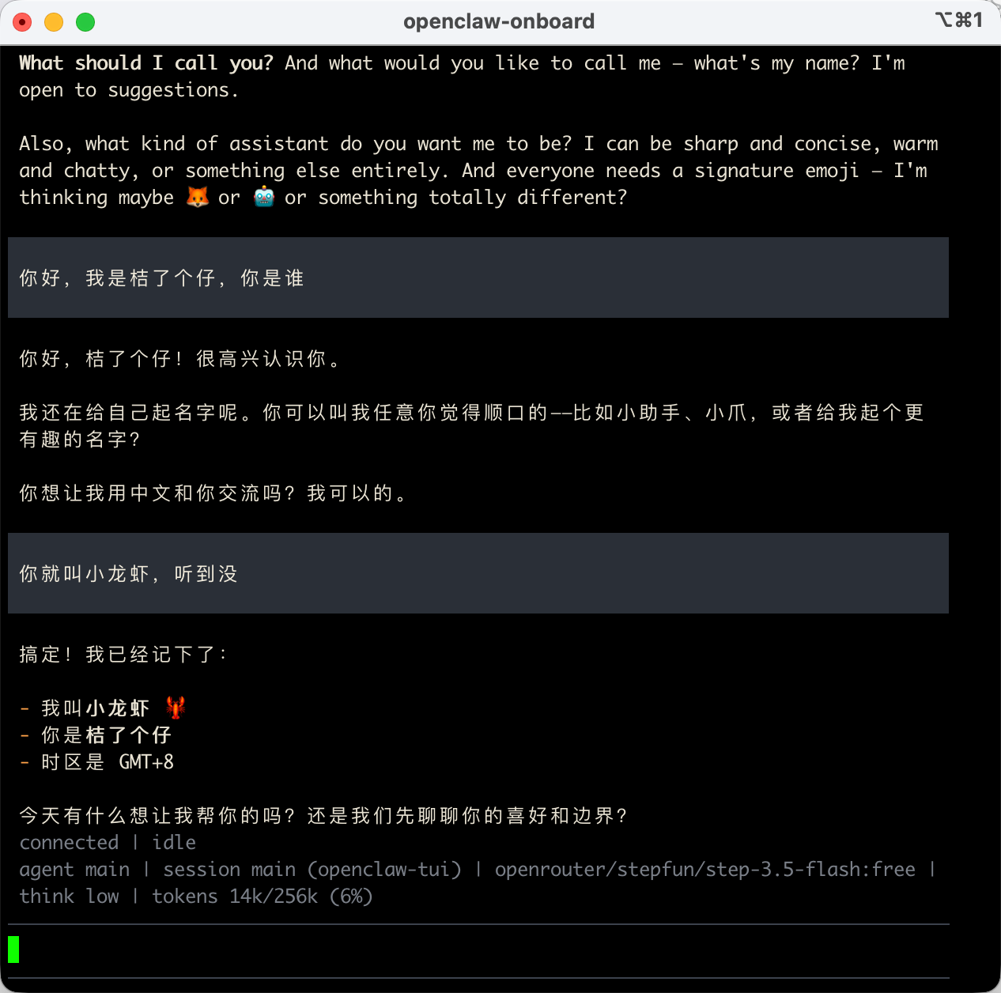This screenshot has height=993, width=1001.
Task: Click the openclaw-onboard window title
Action: [499, 21]
